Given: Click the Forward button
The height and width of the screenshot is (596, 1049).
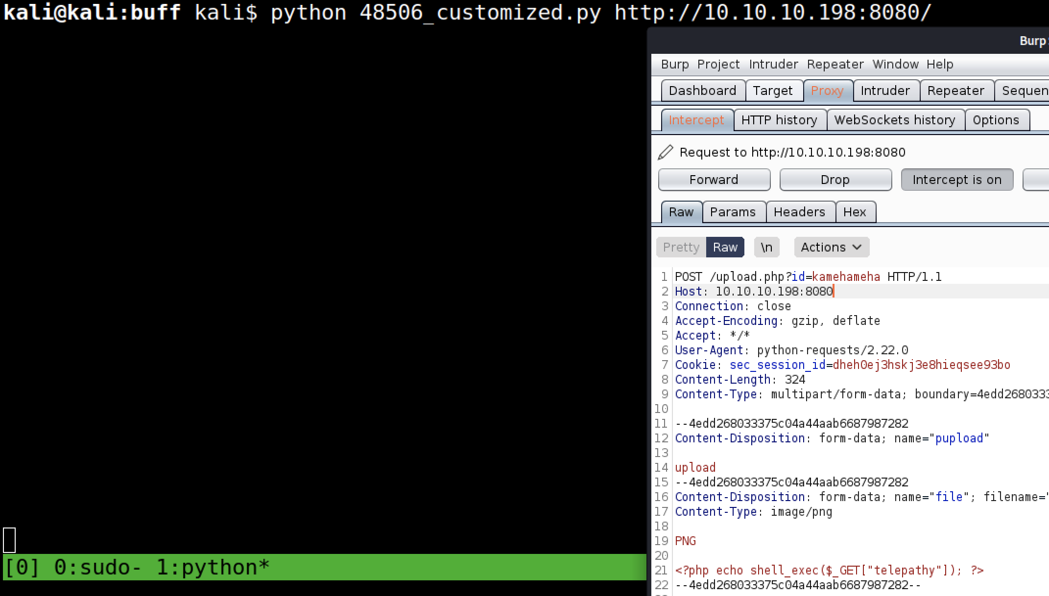Looking at the screenshot, I should (x=714, y=180).
